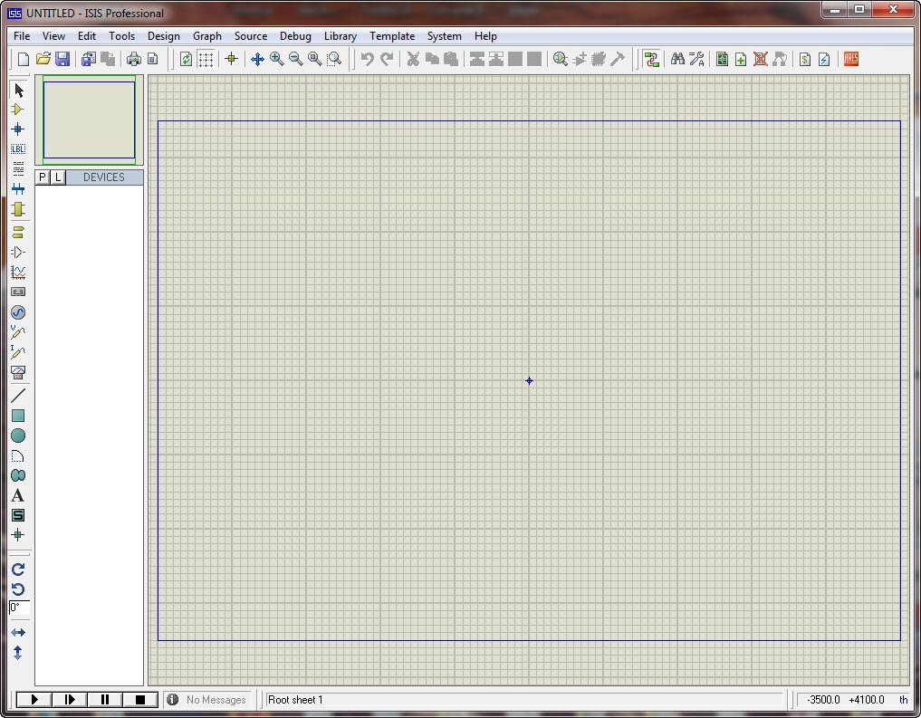Select the 2D Arc drawing tool
Screen dimensions: 921x718
pyautogui.click(x=18, y=456)
